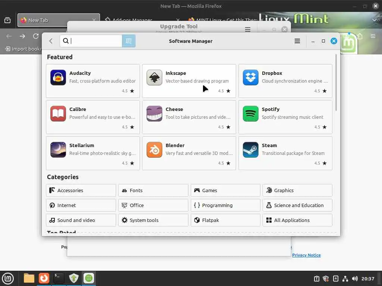Open the volume tray icon
Image resolution: width=382 pixels, height=286 pixels.
pos(355,279)
